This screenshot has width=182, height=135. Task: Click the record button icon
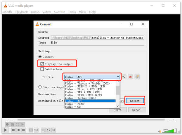pyautogui.click(x=7, y=124)
